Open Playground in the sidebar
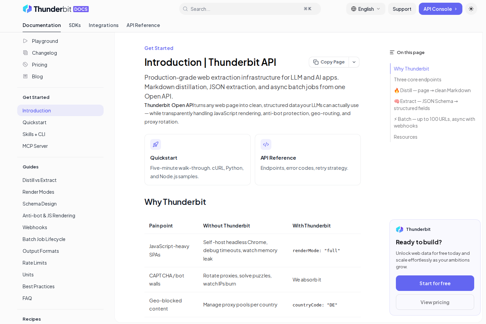Viewport: 486px width, 324px height. [60, 41]
